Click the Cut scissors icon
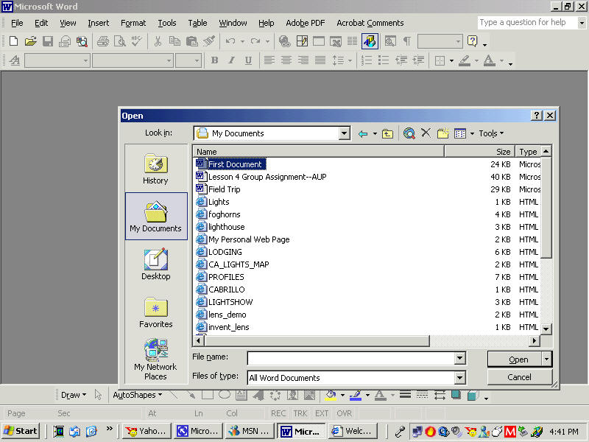The height and width of the screenshot is (442, 589). [x=158, y=41]
